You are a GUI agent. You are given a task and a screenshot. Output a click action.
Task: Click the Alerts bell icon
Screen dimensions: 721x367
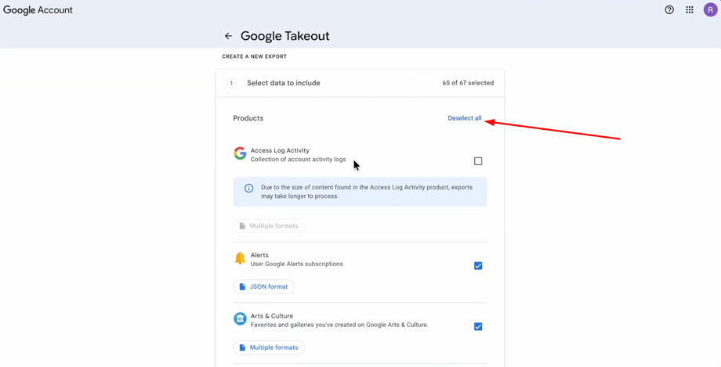point(240,258)
